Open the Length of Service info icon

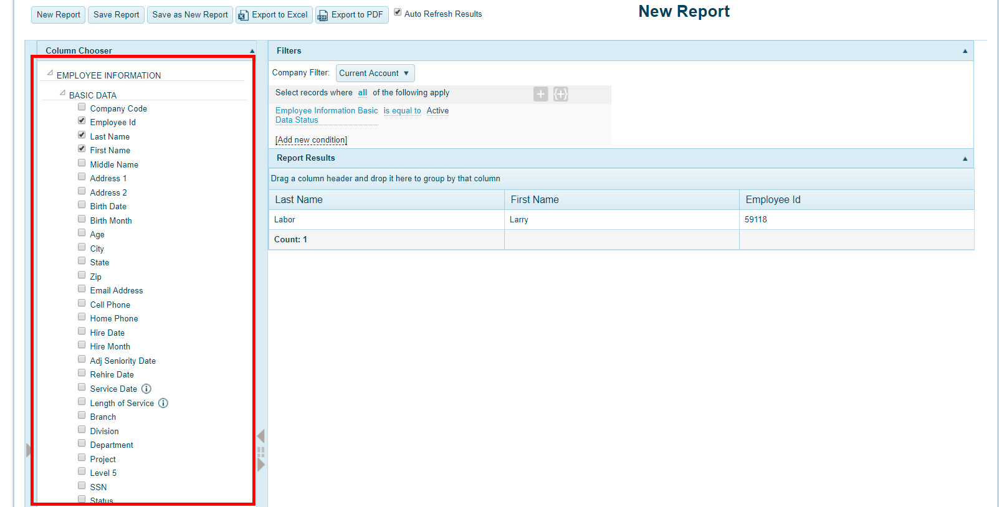tap(163, 403)
